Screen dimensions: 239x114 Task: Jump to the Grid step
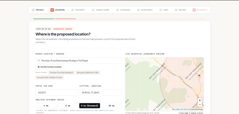(x=164, y=10)
